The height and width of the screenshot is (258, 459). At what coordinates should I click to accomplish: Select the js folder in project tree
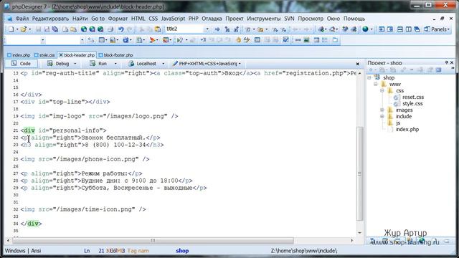(x=398, y=123)
